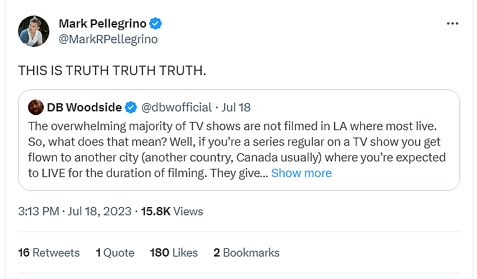
Task: Click the @dbwofficial handle
Action: (173, 107)
